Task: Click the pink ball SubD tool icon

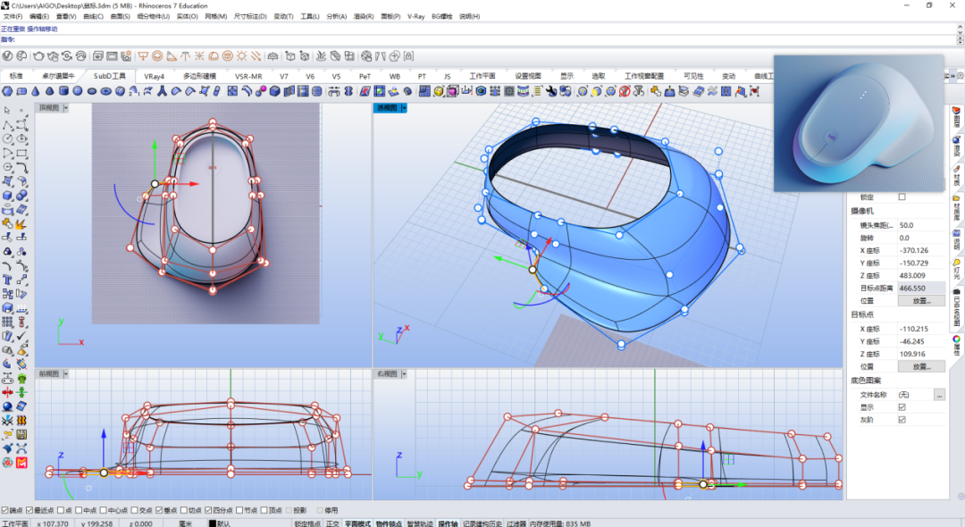Action: click(260, 91)
